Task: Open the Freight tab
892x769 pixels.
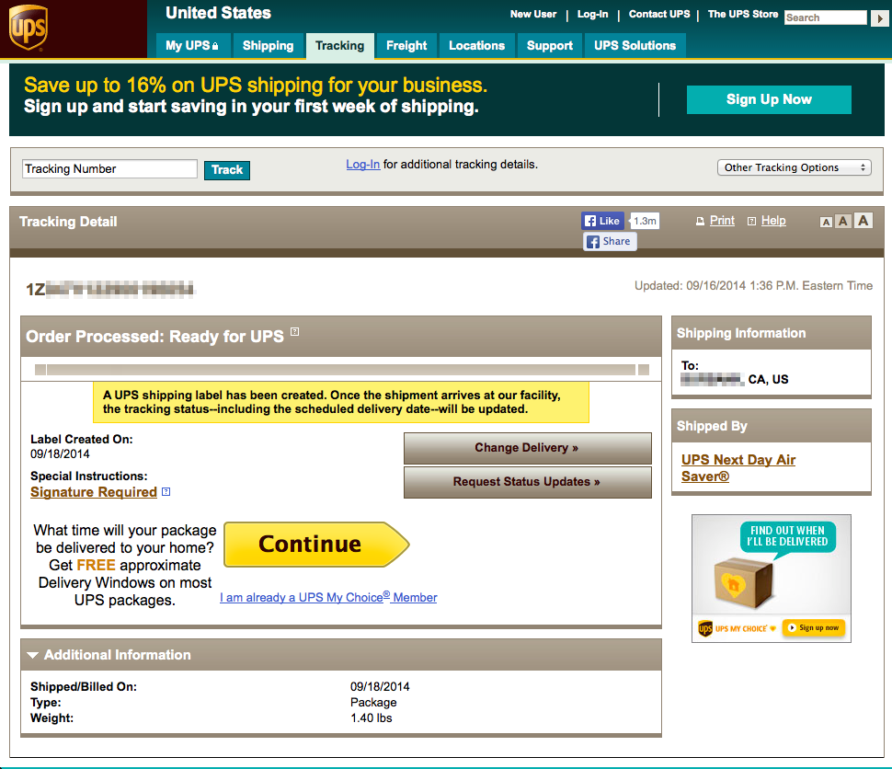Action: (406, 46)
